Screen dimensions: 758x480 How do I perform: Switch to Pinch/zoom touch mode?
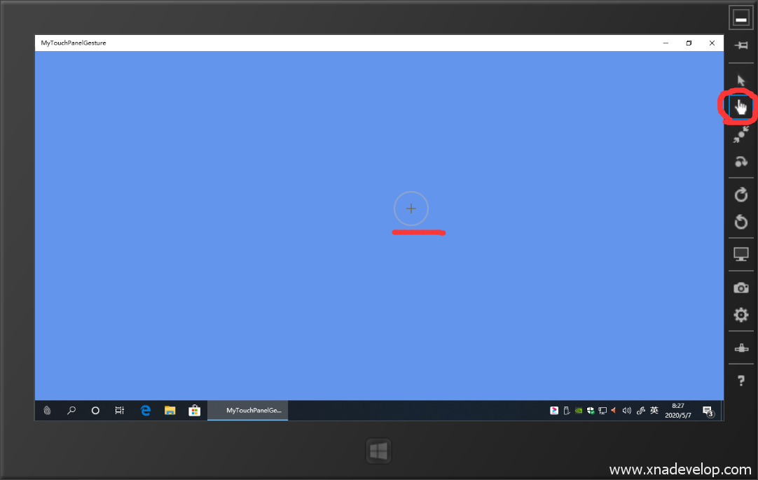tap(741, 134)
